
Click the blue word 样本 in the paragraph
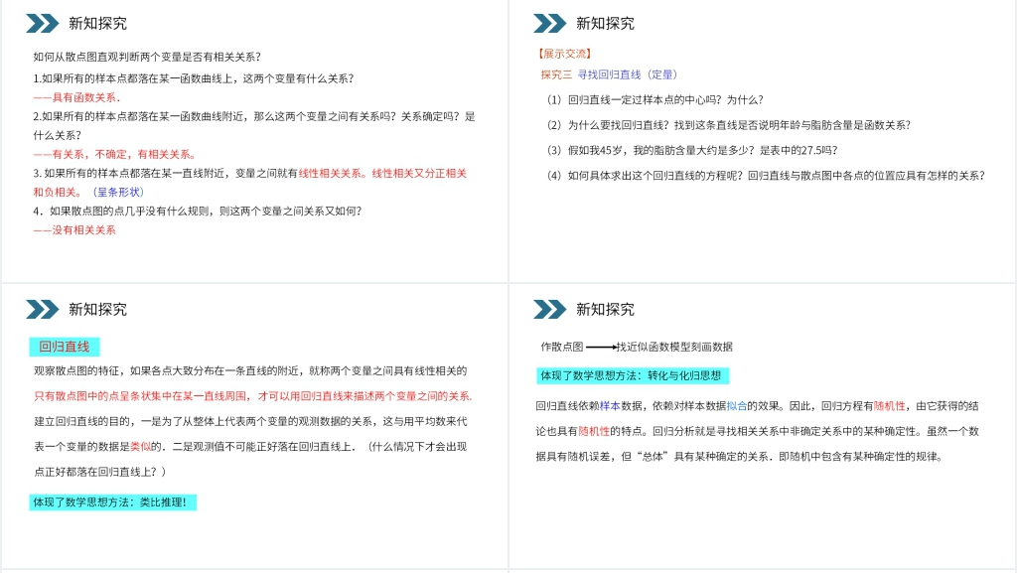pyautogui.click(x=610, y=406)
